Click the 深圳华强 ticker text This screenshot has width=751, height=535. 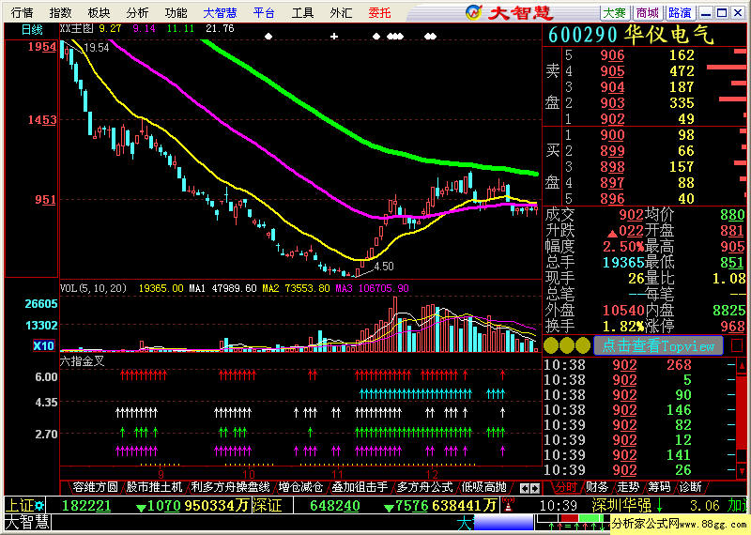621,505
